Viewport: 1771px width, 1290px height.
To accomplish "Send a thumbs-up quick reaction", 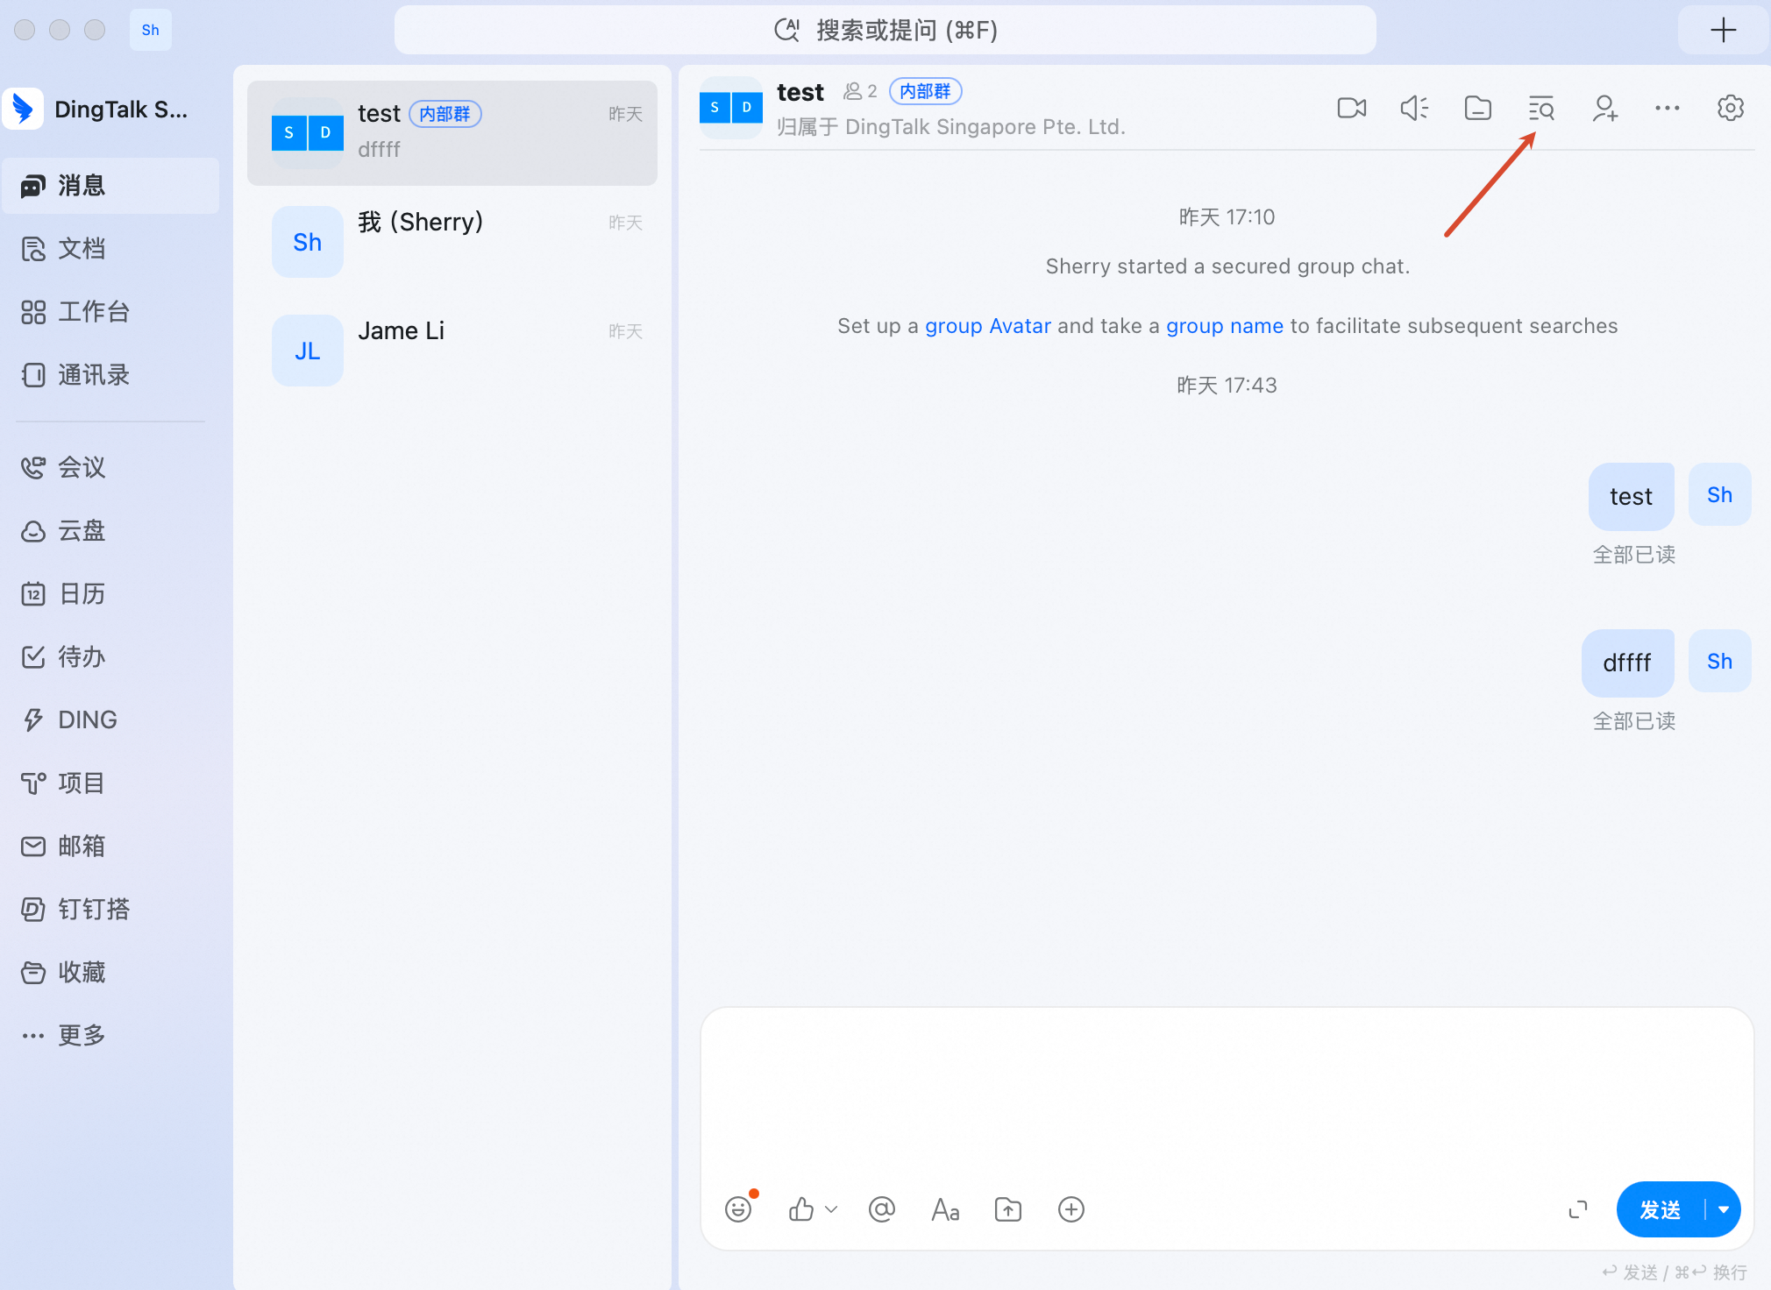I will (x=800, y=1209).
